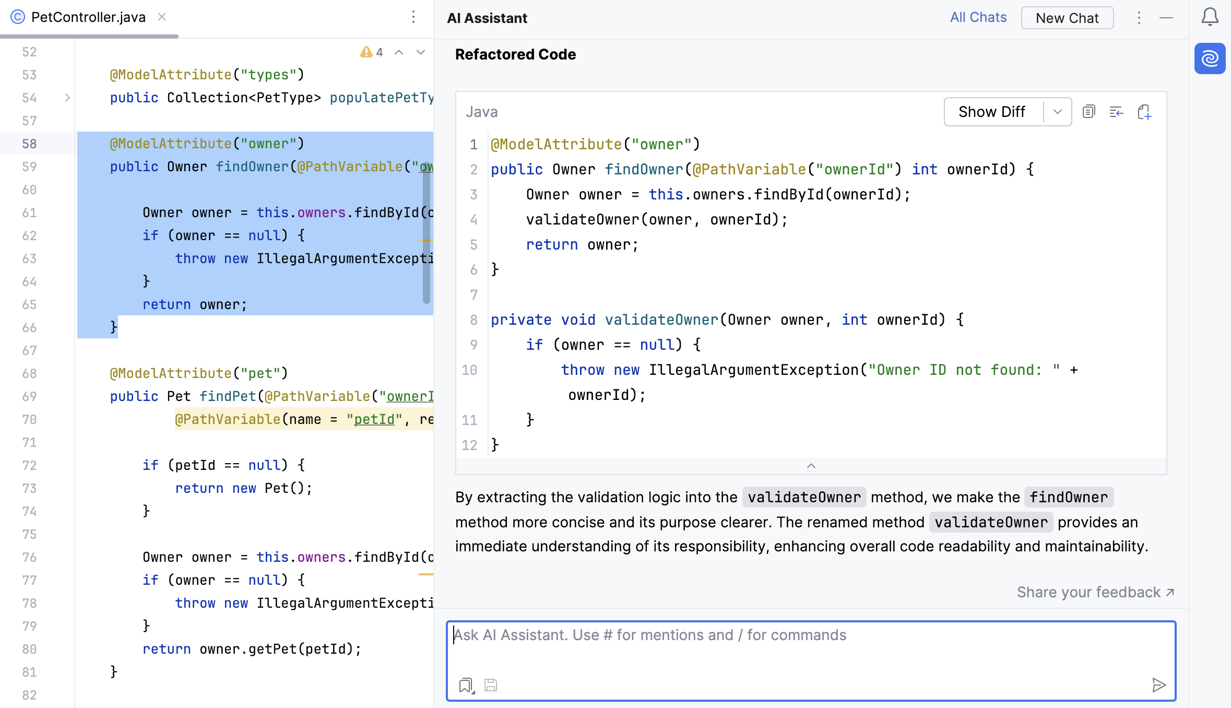
Task: Open the notifications bell
Action: click(x=1210, y=17)
